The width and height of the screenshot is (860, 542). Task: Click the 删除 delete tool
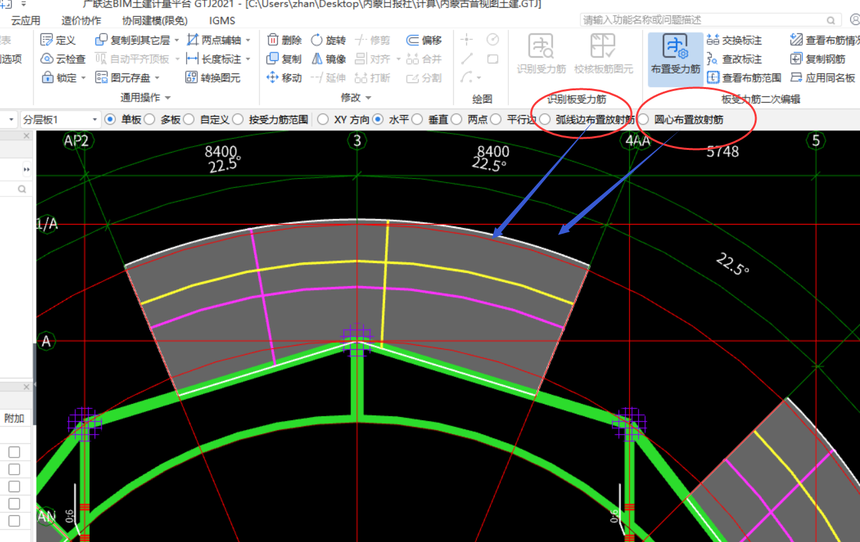click(284, 41)
